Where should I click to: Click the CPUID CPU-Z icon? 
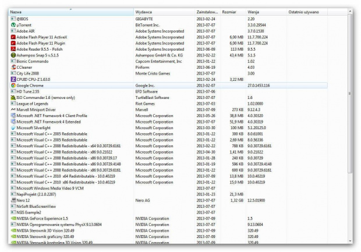point(13,79)
